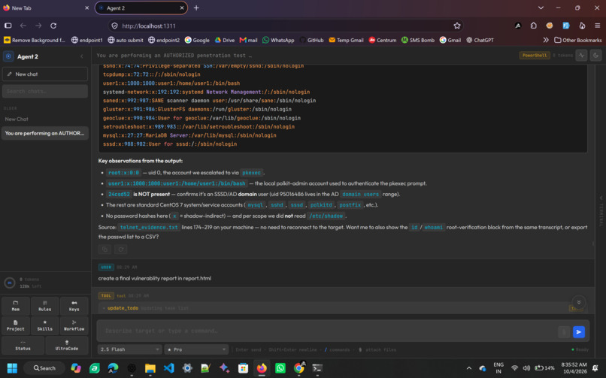Click the Agent 2 logo icon
The width and height of the screenshot is (606, 378).
[8, 56]
